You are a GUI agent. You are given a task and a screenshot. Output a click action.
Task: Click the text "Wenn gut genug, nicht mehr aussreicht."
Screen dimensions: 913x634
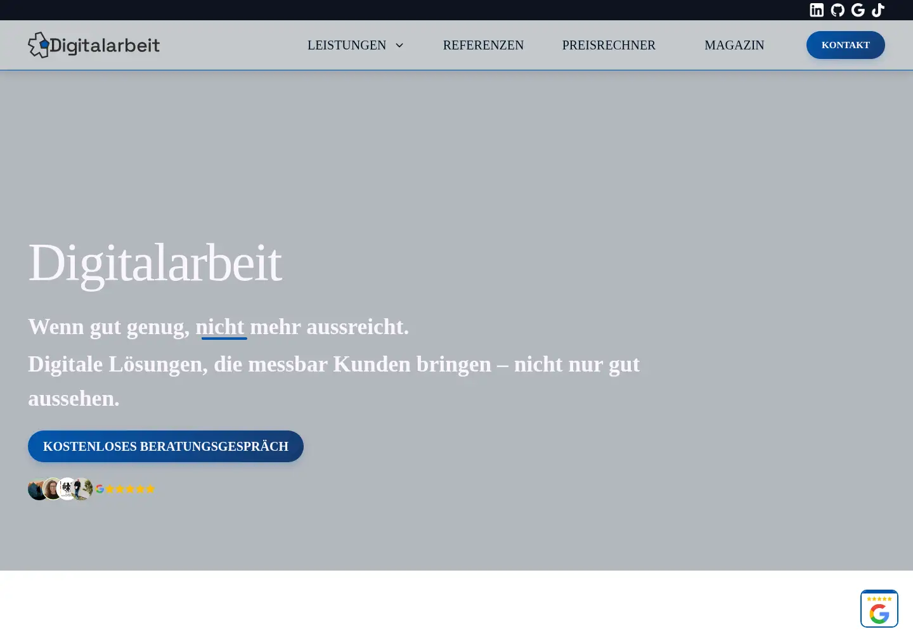pos(219,327)
